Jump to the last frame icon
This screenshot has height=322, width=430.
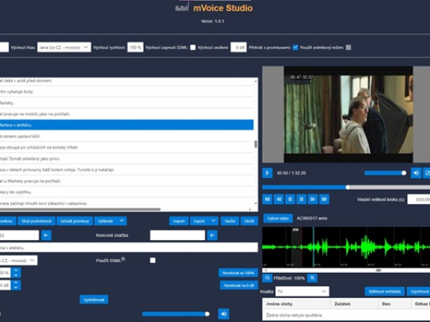click(324, 199)
